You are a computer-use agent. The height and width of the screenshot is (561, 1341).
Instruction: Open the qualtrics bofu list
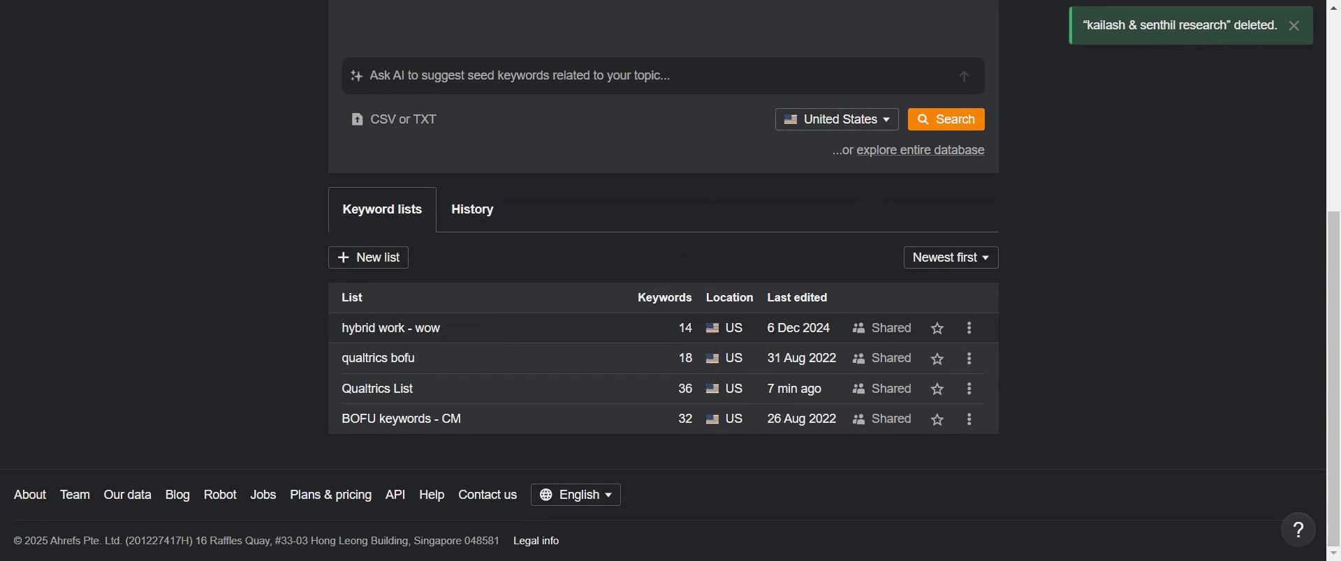[x=378, y=358]
